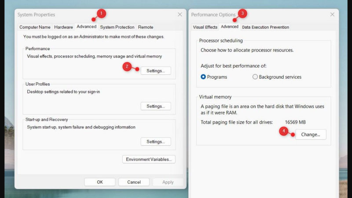This screenshot has width=352, height=198.
Task: Close the System Properties dialog
Action: (x=180, y=15)
